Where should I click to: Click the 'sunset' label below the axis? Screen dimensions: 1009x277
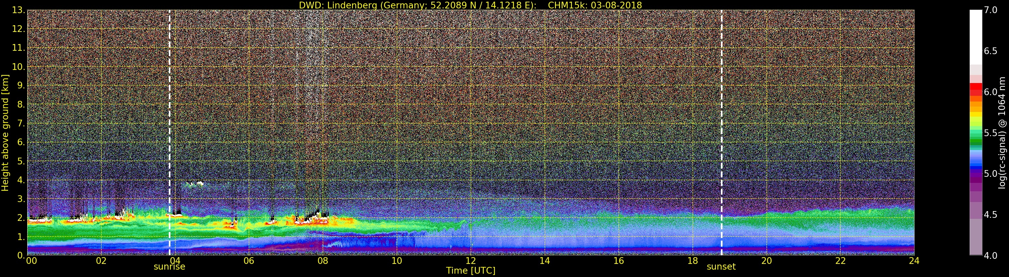click(x=721, y=267)
